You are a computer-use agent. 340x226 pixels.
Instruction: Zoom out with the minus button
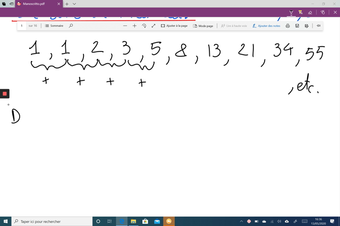click(x=125, y=25)
